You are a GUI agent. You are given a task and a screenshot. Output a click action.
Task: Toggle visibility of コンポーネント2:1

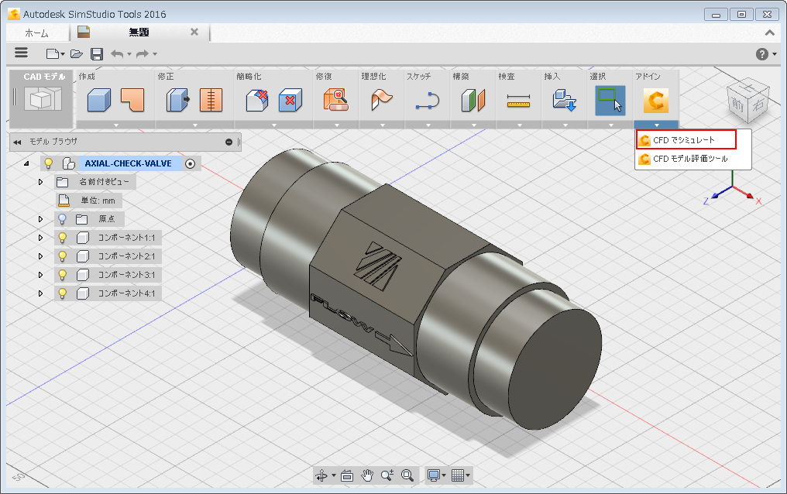pos(62,256)
